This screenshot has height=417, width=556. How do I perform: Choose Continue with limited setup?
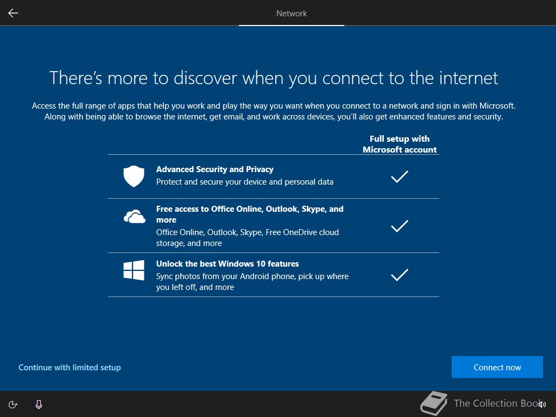(69, 368)
